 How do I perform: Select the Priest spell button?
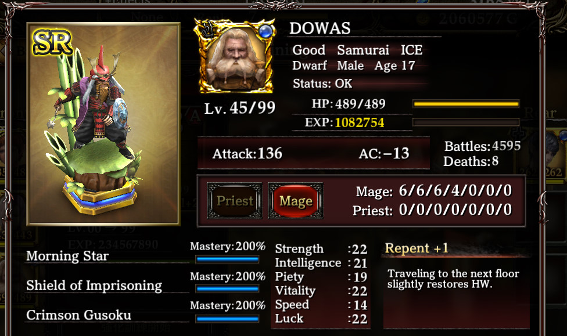click(x=234, y=201)
